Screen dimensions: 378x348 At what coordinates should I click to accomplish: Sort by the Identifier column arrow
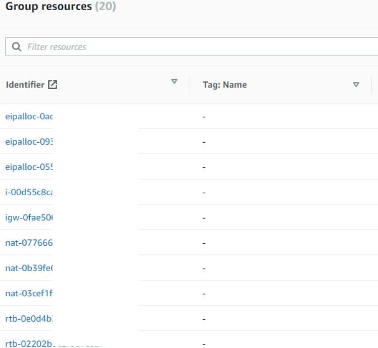(174, 81)
